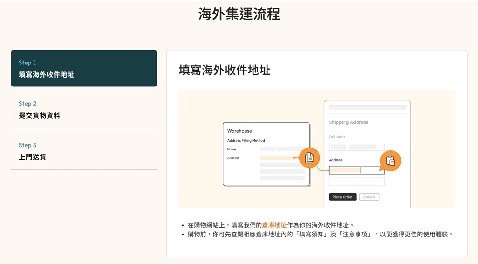The image size is (478, 264).
Task: Click the Full Name label in the form
Action: click(x=337, y=137)
